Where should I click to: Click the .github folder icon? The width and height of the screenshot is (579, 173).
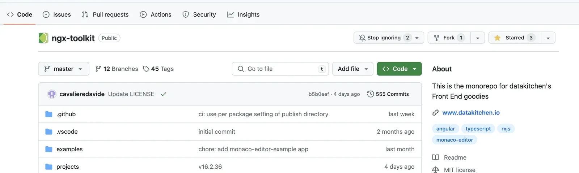[x=49, y=114]
